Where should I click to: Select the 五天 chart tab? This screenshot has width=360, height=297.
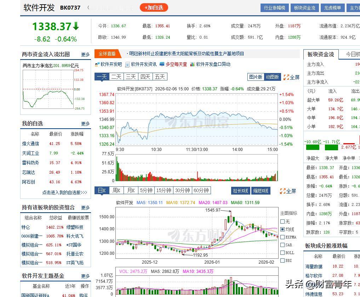(x=160, y=76)
